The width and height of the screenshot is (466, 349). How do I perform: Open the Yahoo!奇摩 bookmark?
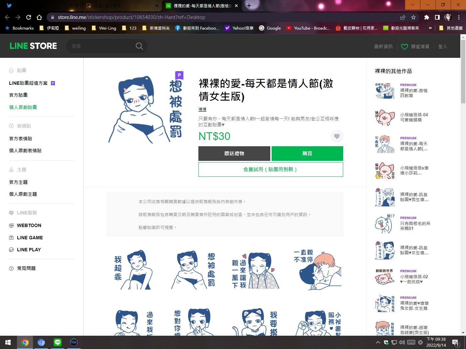tap(239, 28)
